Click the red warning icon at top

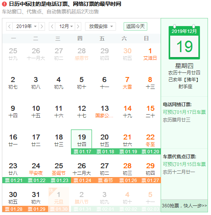tap(4, 4)
